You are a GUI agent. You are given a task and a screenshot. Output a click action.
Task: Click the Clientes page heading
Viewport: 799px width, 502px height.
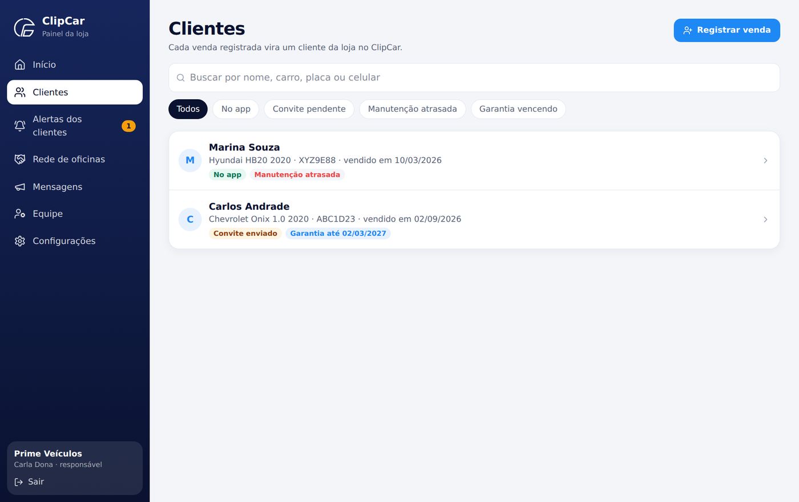207,28
